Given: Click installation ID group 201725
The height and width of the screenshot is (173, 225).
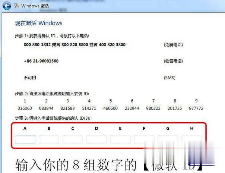Looking at the screenshot, I should point(175,108).
